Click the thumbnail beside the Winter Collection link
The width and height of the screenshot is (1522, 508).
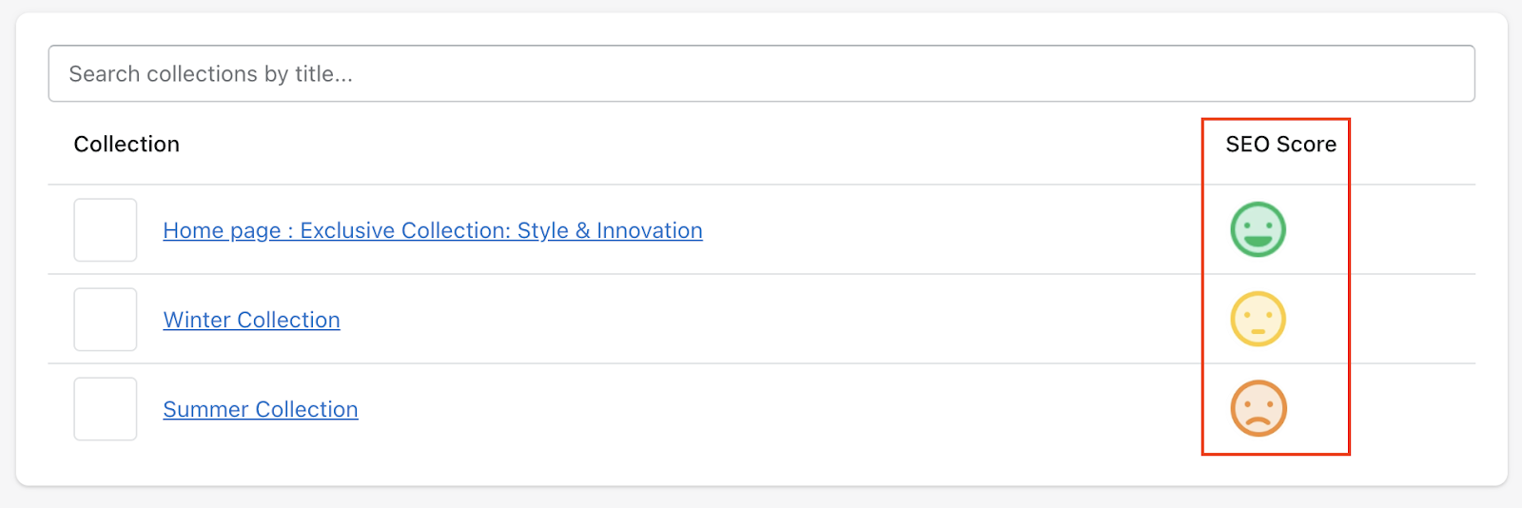[106, 319]
